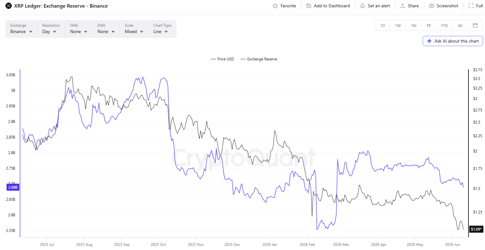
Task: Click the Favorite text label
Action: tap(288, 6)
